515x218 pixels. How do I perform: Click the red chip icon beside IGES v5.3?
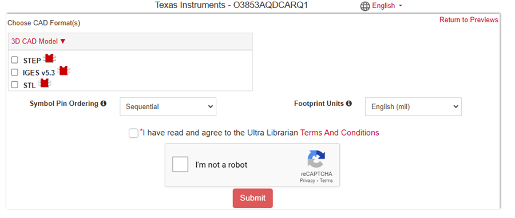pos(64,70)
